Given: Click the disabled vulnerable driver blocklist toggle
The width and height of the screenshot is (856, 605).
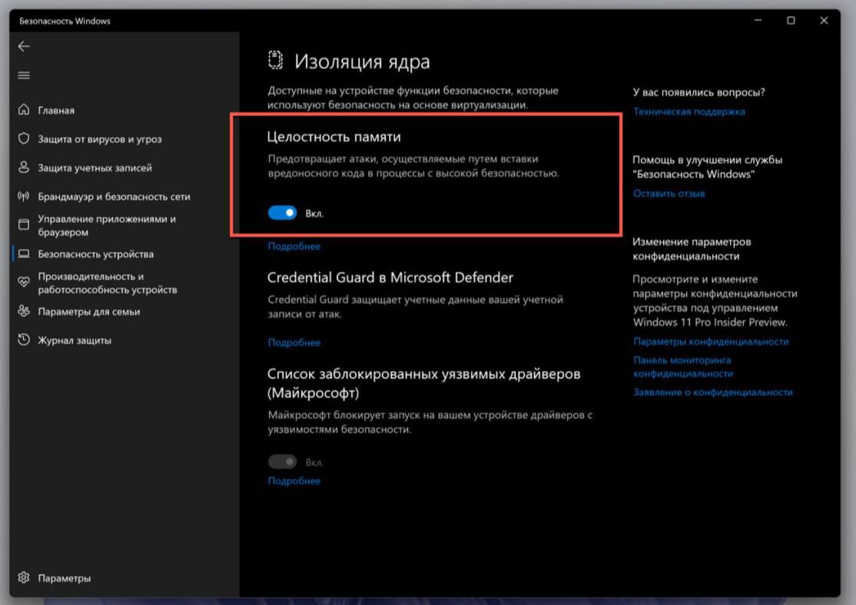Looking at the screenshot, I should [x=282, y=462].
